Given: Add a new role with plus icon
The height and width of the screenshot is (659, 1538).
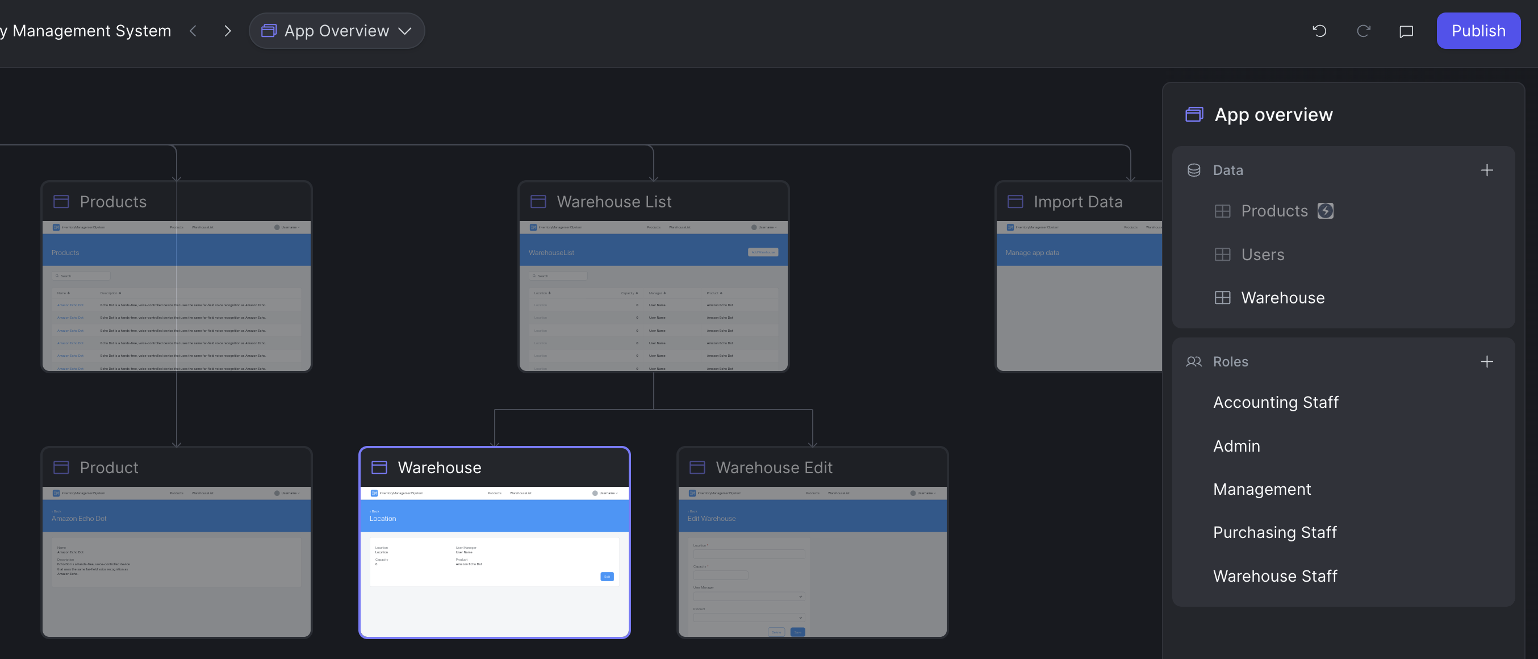Looking at the screenshot, I should 1487,361.
